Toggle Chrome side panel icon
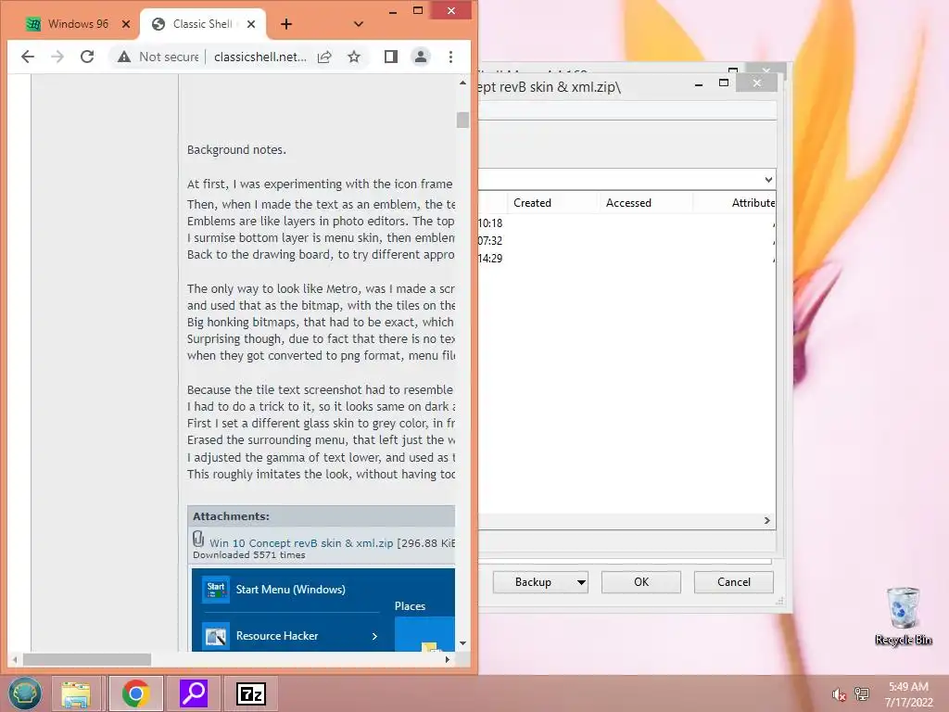Viewport: 949px width, 712px height. (x=391, y=57)
